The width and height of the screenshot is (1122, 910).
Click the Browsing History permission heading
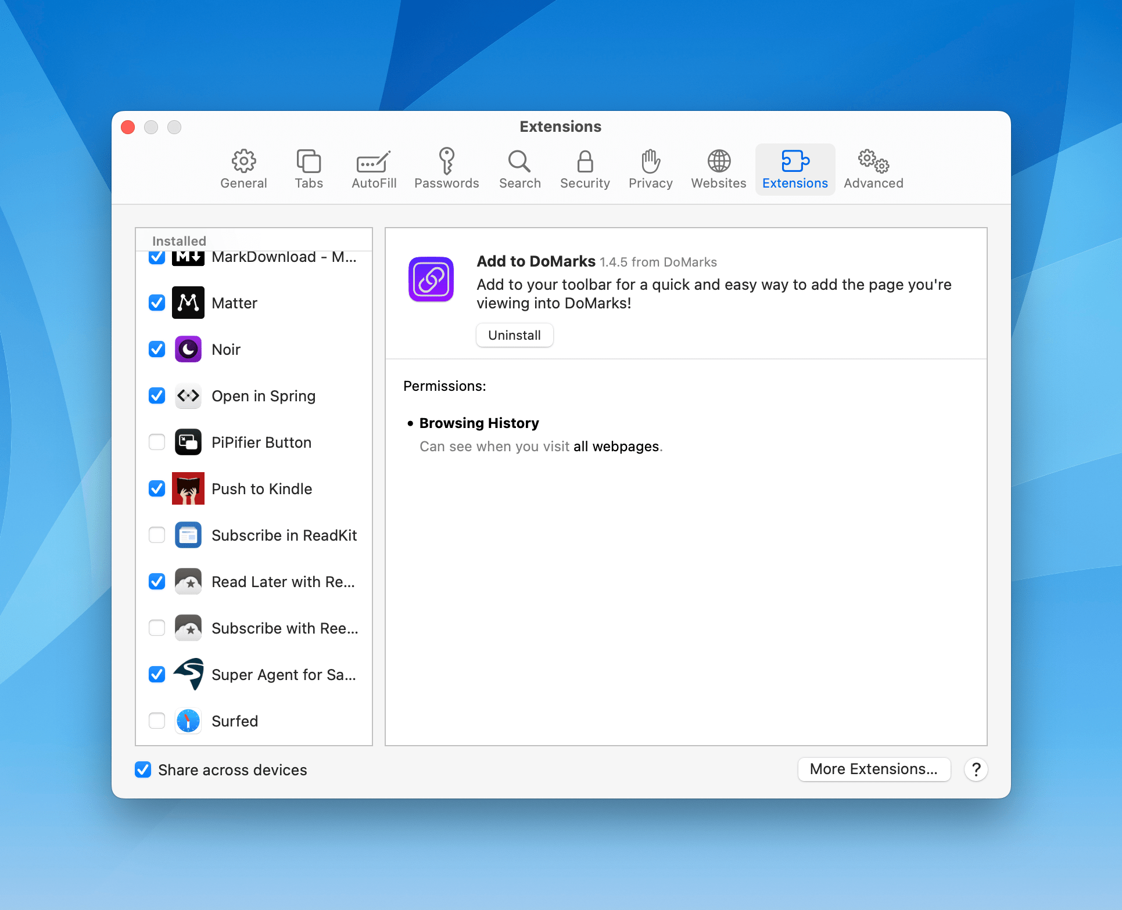tap(479, 423)
